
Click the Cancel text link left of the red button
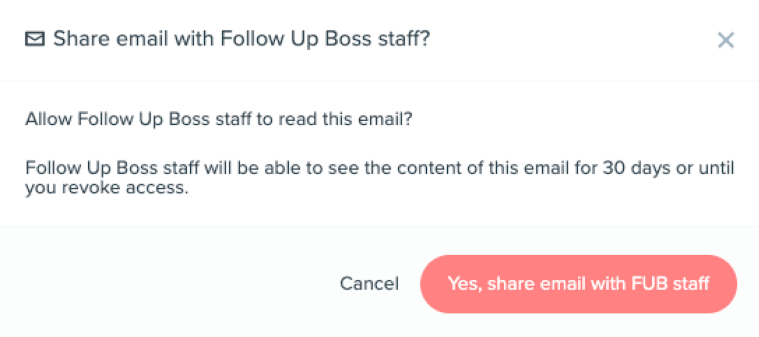369,284
